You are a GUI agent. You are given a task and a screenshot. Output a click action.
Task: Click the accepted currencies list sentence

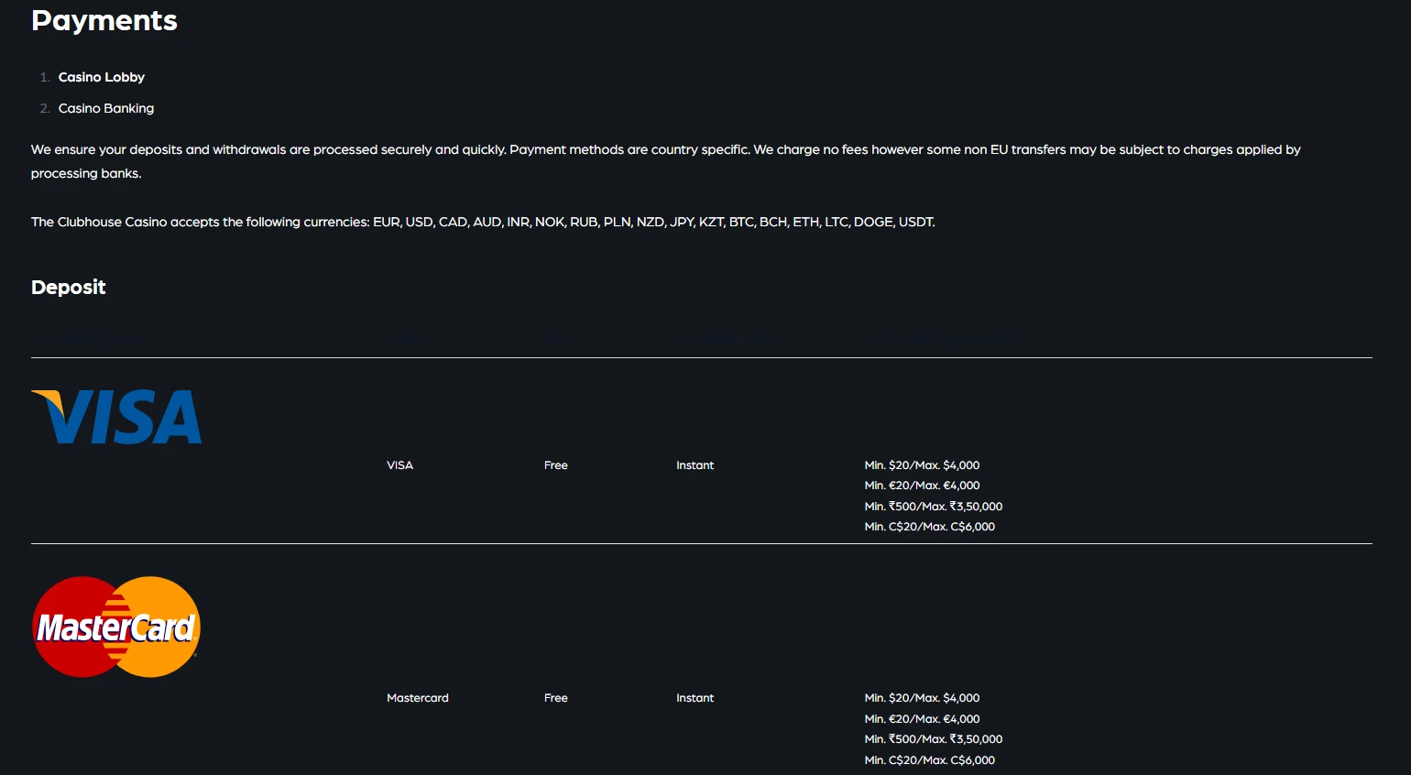[x=483, y=222]
